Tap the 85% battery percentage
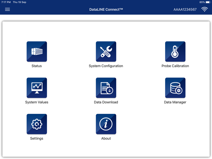The image size is (212, 159). tap(202, 2)
